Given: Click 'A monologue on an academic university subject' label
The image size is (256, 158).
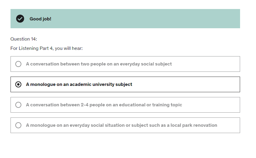Looking at the screenshot, I should [79, 84].
